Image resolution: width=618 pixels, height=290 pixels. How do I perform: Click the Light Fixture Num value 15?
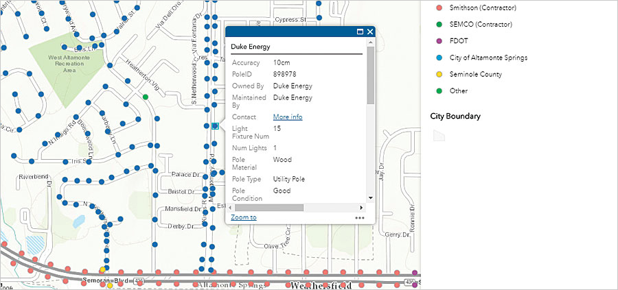pos(277,129)
